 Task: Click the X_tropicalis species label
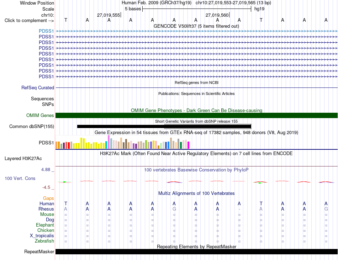point(42,236)
